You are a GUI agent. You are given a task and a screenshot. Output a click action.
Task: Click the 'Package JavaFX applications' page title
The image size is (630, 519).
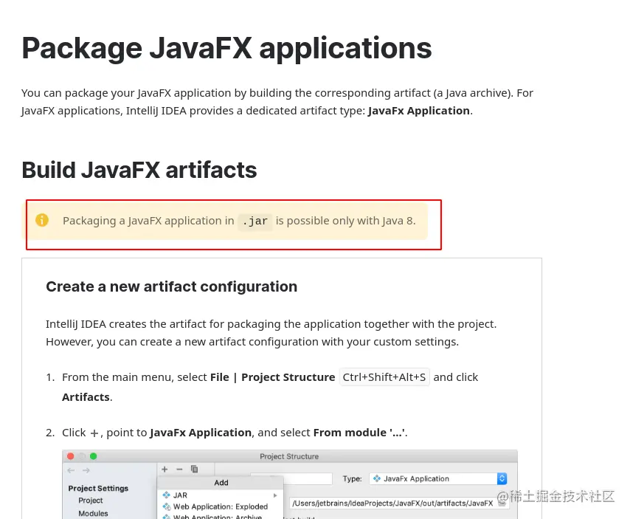[x=226, y=48]
